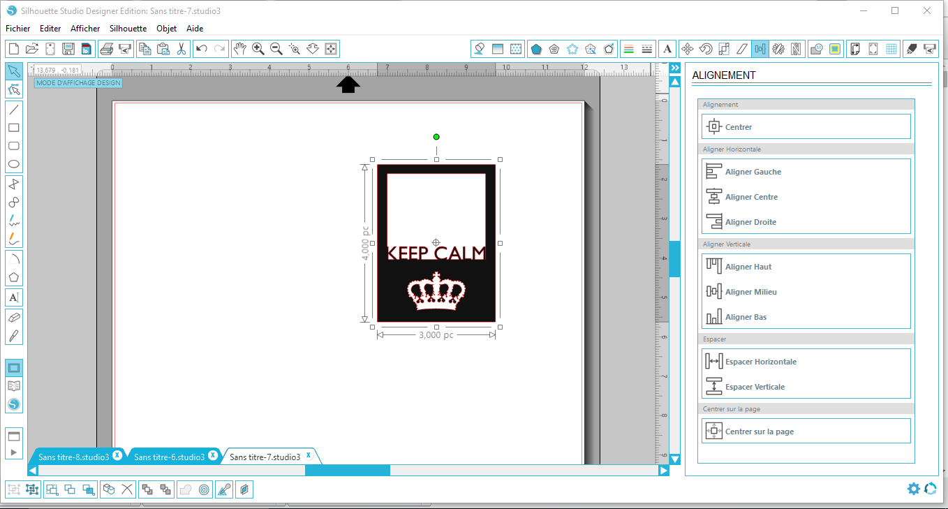The width and height of the screenshot is (948, 509).
Task: Open the Fill Color panel icon
Action: point(480,49)
